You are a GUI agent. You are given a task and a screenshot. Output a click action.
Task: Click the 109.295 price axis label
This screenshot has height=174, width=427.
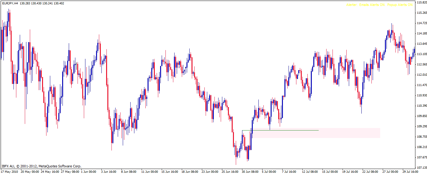[x=421, y=126]
